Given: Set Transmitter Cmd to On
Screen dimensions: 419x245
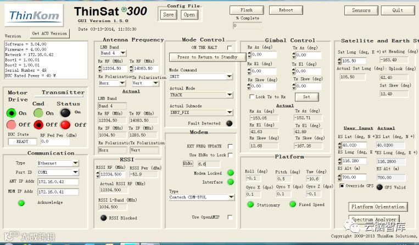Looking at the screenshot, I should (38, 113).
